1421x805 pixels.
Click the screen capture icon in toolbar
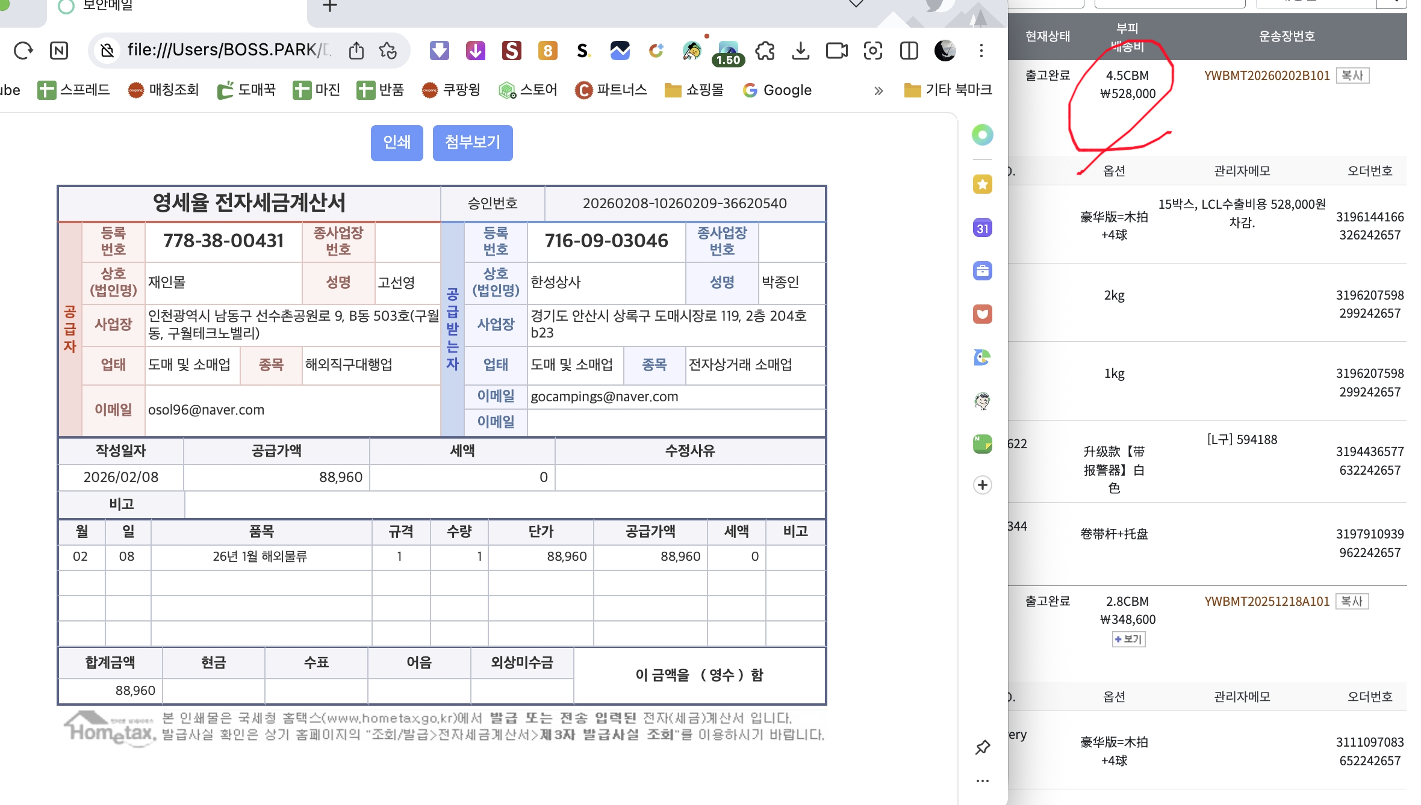[x=872, y=51]
